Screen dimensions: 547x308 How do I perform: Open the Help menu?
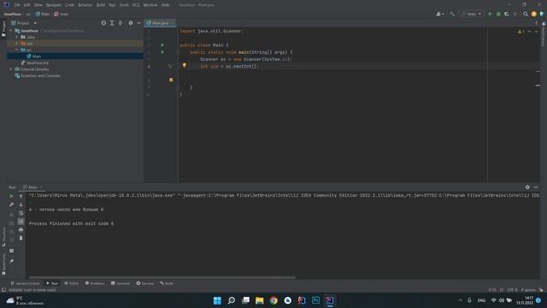165,5
